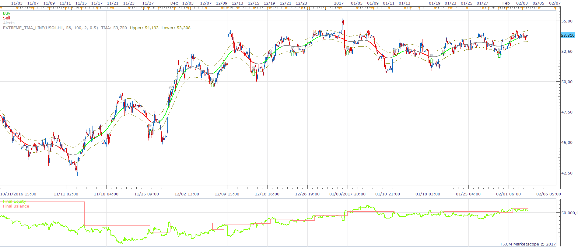Click the 01/10 21:00 time label
Screen dimensions: 578x247
pos(388,194)
